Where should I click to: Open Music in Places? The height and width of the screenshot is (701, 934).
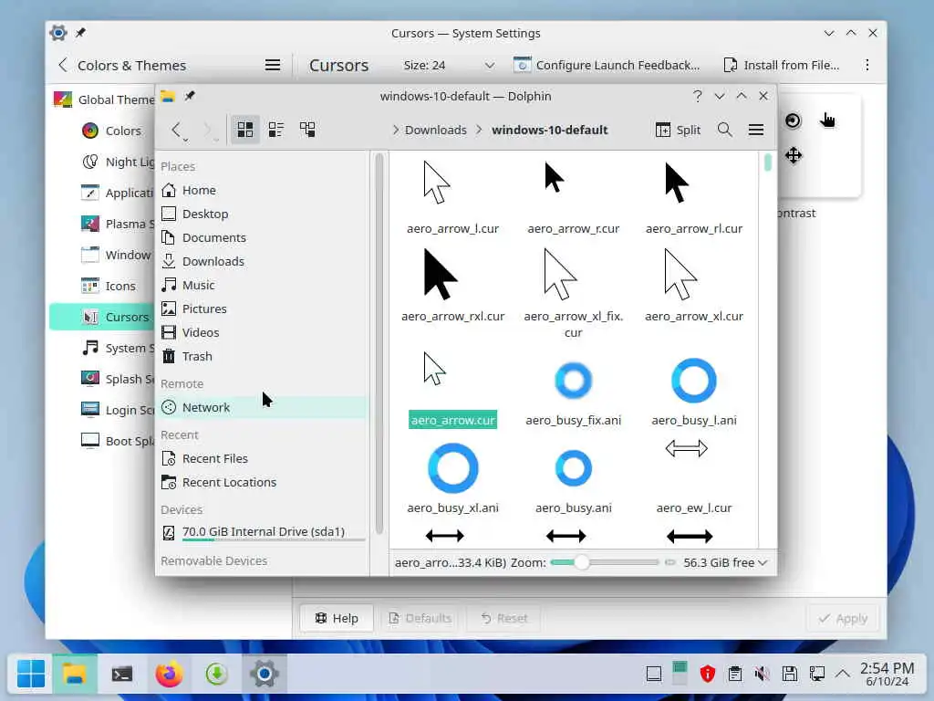point(262,285)
